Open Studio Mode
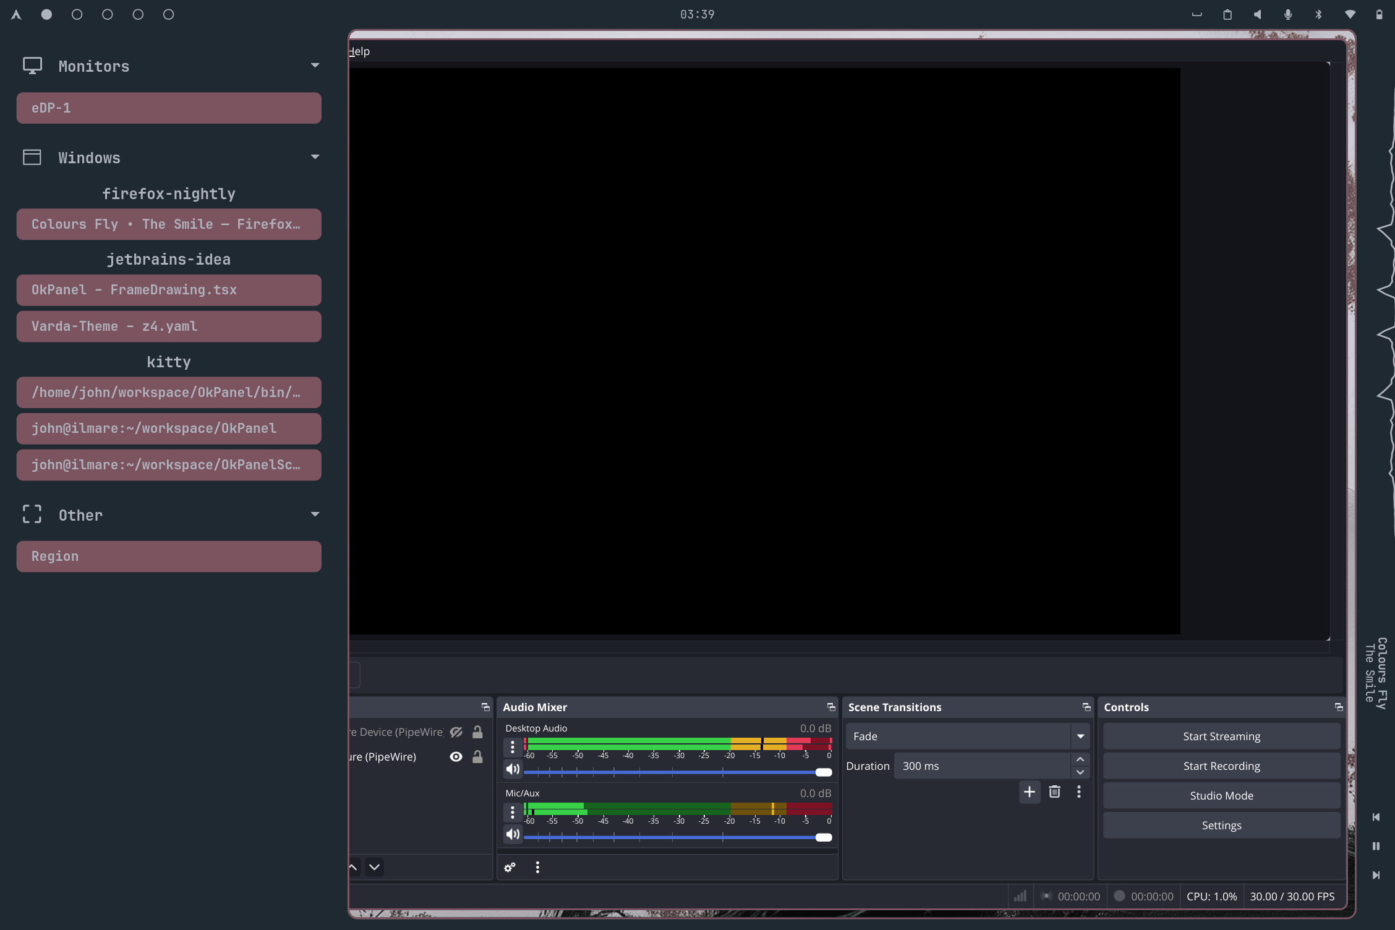The image size is (1395, 930). [1221, 796]
